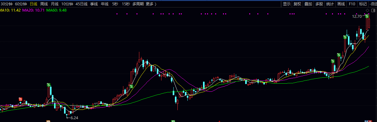Image resolution: width=377 pixels, height=122 pixels.
Task: Select the 年线 yearly chart tab
Action: coord(105,4)
